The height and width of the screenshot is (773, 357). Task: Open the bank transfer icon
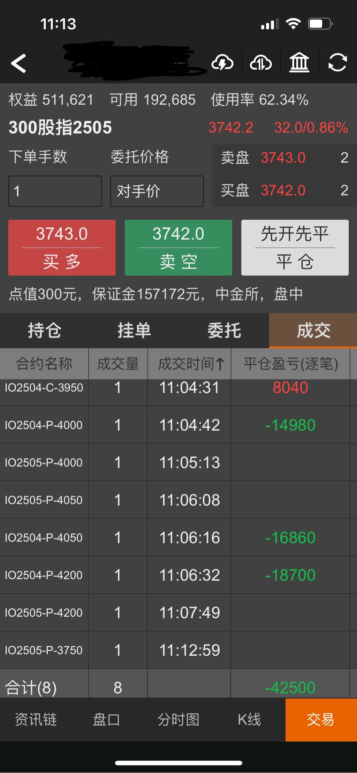299,63
